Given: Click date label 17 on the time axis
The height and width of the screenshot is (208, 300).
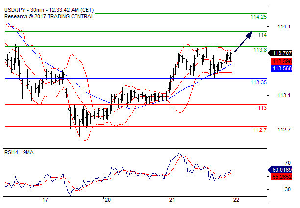Looking at the screenshot, I should tap(45, 200).
